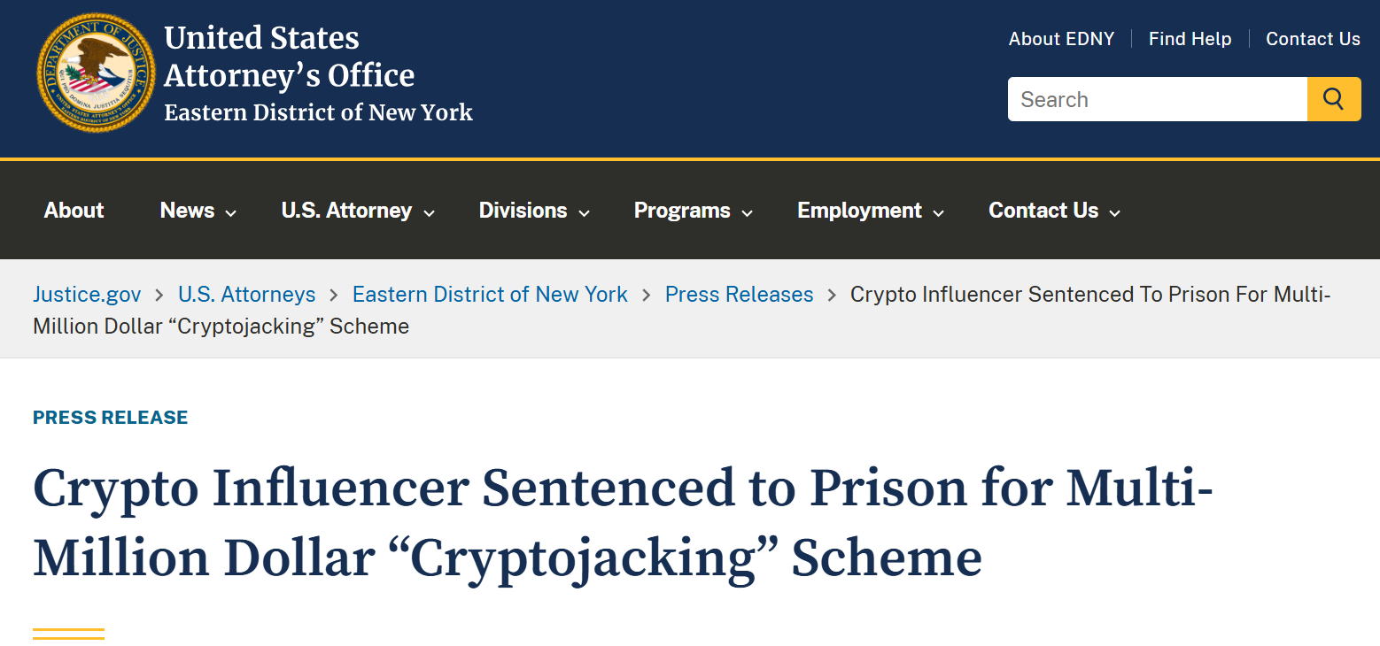
Task: Click the yellow search magnifier button
Action: [1334, 99]
